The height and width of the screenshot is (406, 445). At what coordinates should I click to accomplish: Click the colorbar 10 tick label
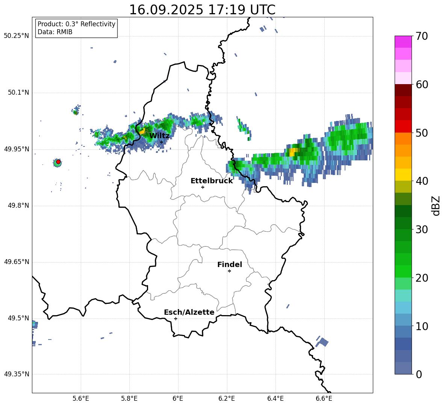[x=422, y=326]
